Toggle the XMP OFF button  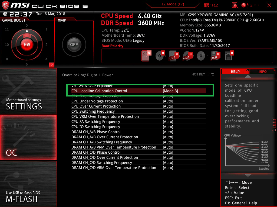[x=74, y=44]
